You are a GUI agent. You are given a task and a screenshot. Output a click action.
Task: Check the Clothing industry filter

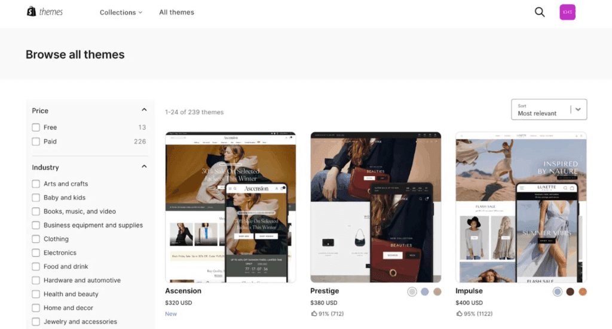(36, 239)
